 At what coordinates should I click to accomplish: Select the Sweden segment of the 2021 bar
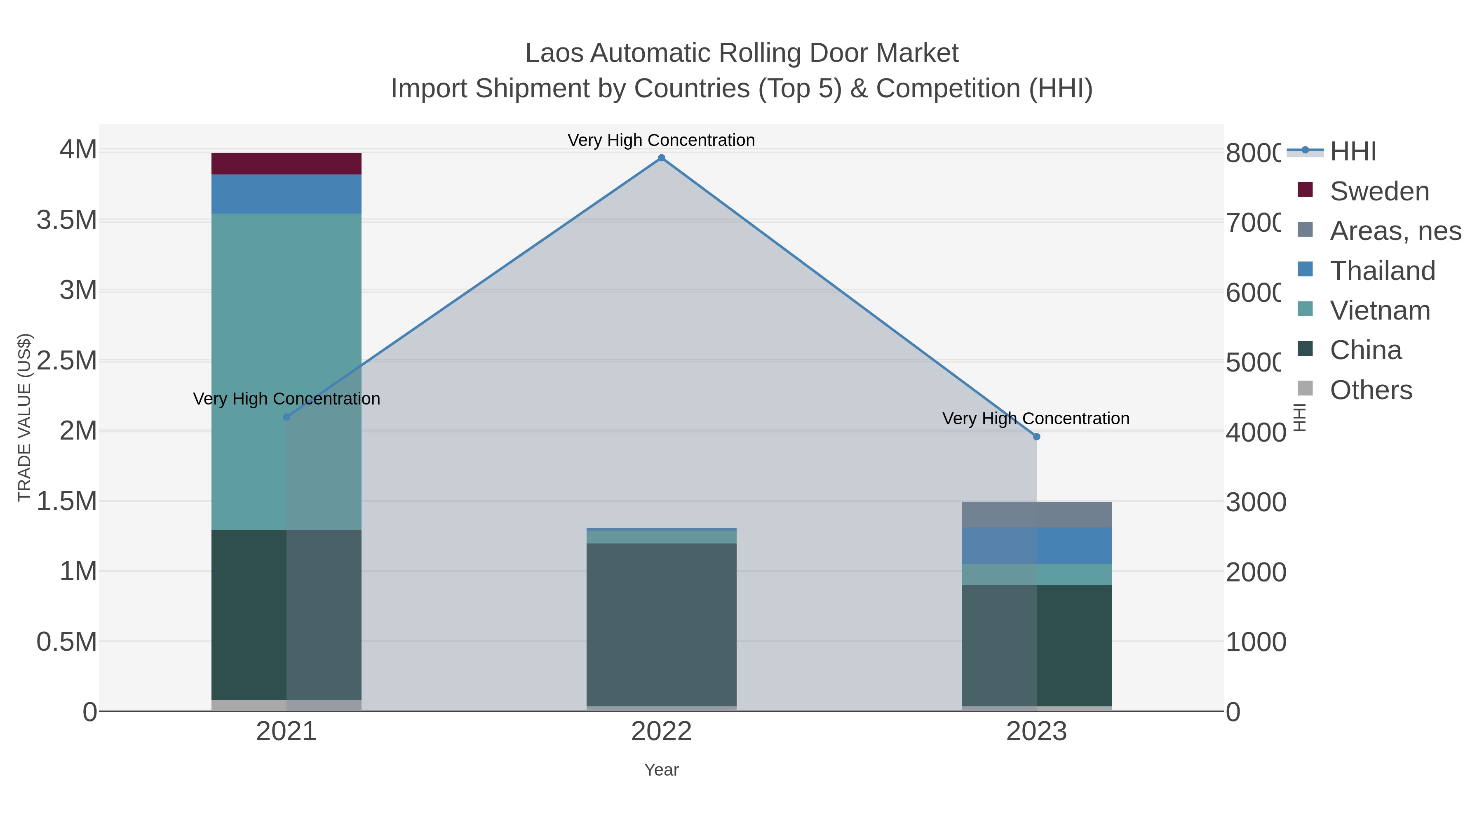[x=286, y=164]
